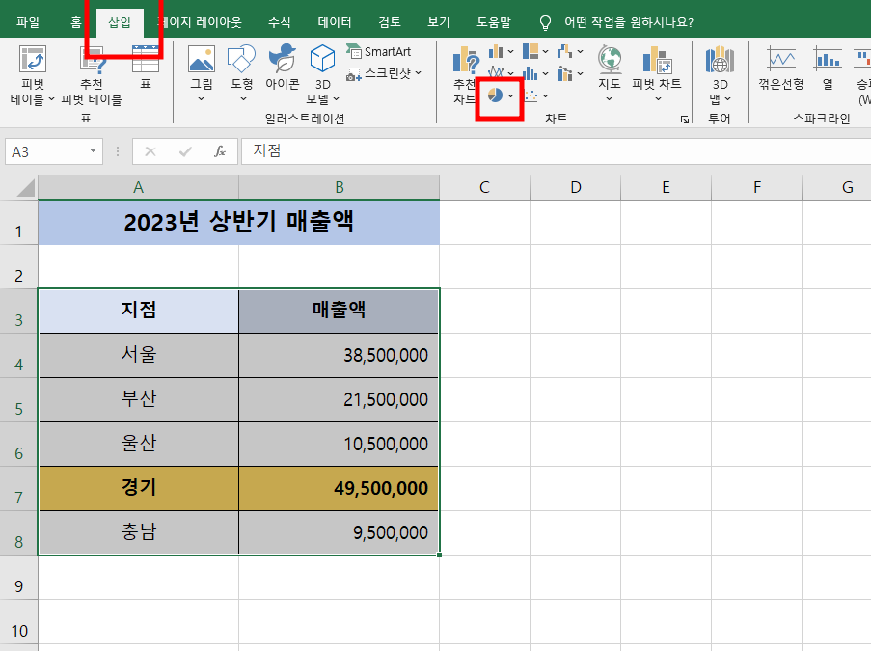Open the Shapes (도형) gallery
The height and width of the screenshot is (651, 871).
(242, 74)
